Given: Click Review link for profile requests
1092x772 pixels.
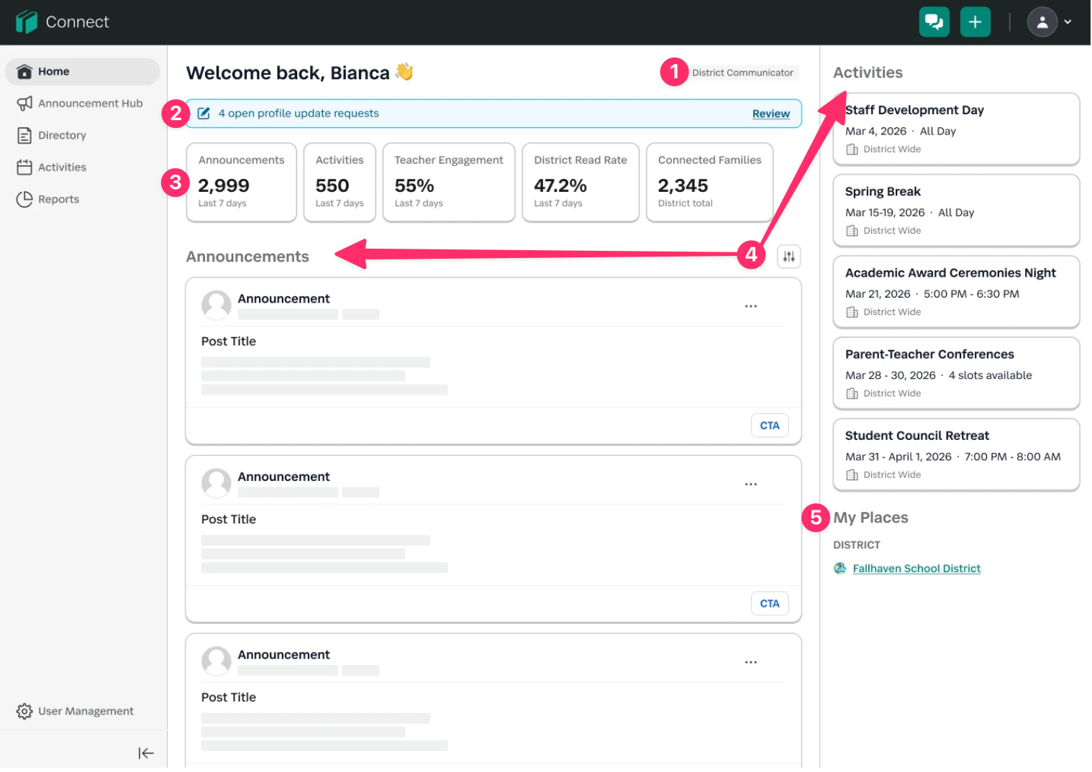Looking at the screenshot, I should [x=771, y=114].
